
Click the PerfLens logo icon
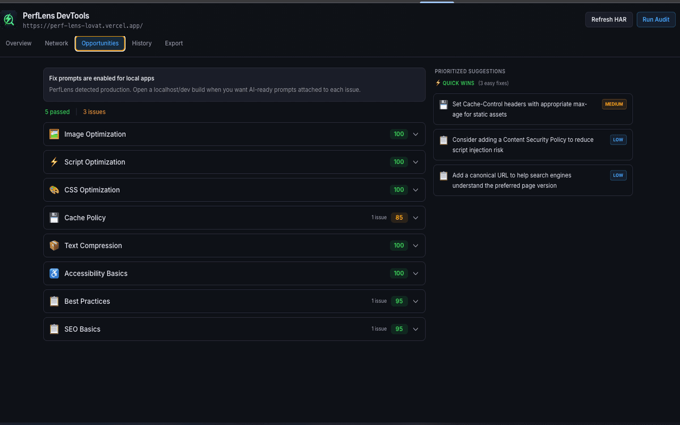pyautogui.click(x=8, y=20)
